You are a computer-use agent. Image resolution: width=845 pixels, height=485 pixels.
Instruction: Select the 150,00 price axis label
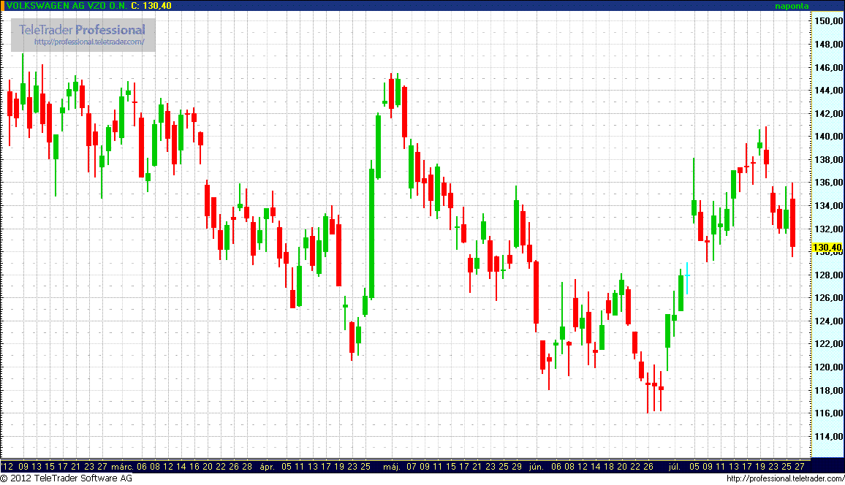[x=827, y=21]
